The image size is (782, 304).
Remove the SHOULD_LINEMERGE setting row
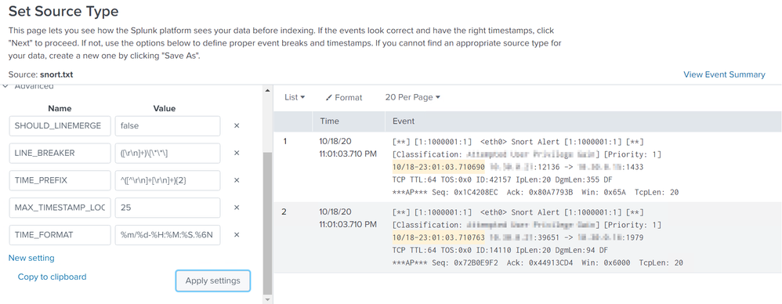237,126
